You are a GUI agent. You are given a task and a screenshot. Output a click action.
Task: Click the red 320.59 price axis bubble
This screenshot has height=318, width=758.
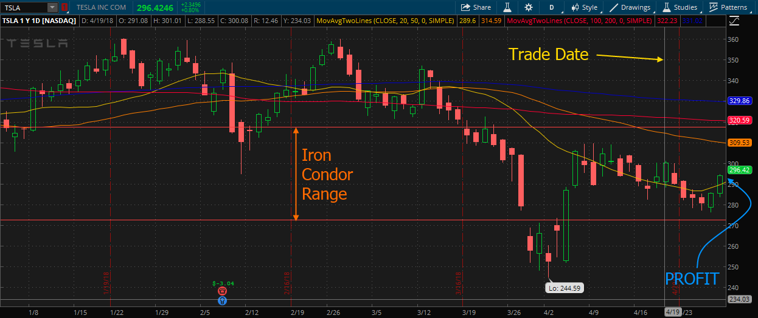tap(739, 120)
